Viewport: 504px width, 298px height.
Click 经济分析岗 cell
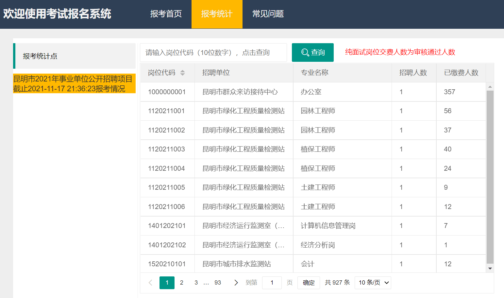coord(342,245)
